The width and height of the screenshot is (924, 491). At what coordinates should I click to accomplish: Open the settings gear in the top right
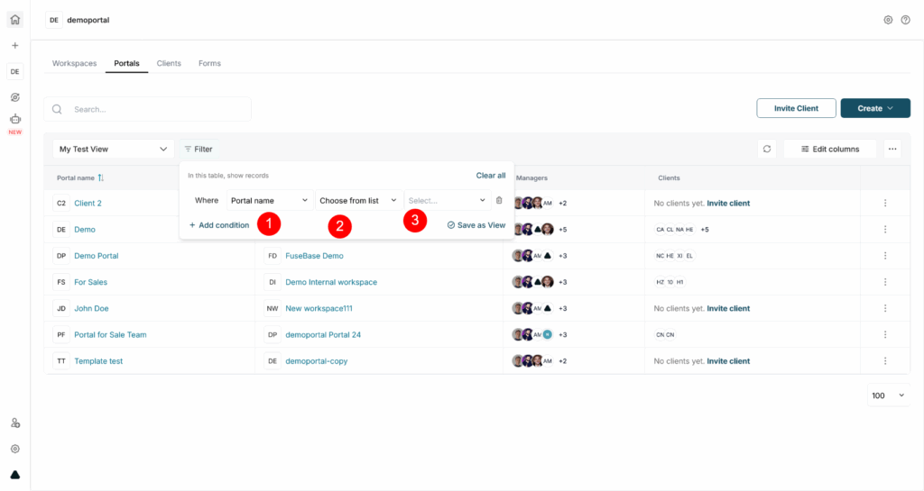pos(888,20)
